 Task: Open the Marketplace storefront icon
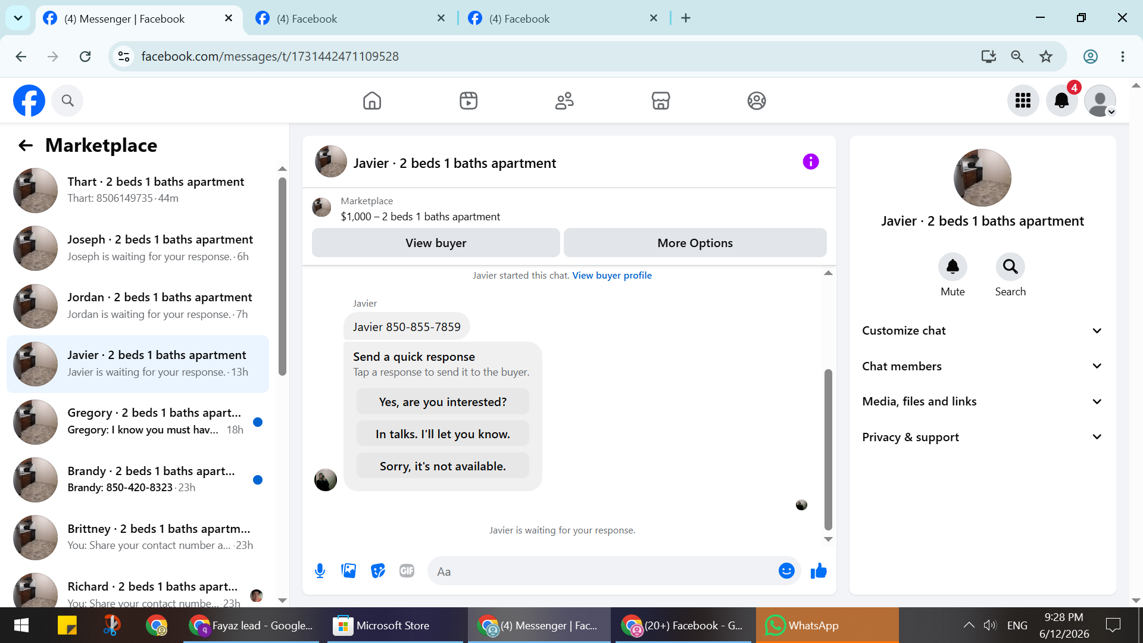(x=661, y=101)
